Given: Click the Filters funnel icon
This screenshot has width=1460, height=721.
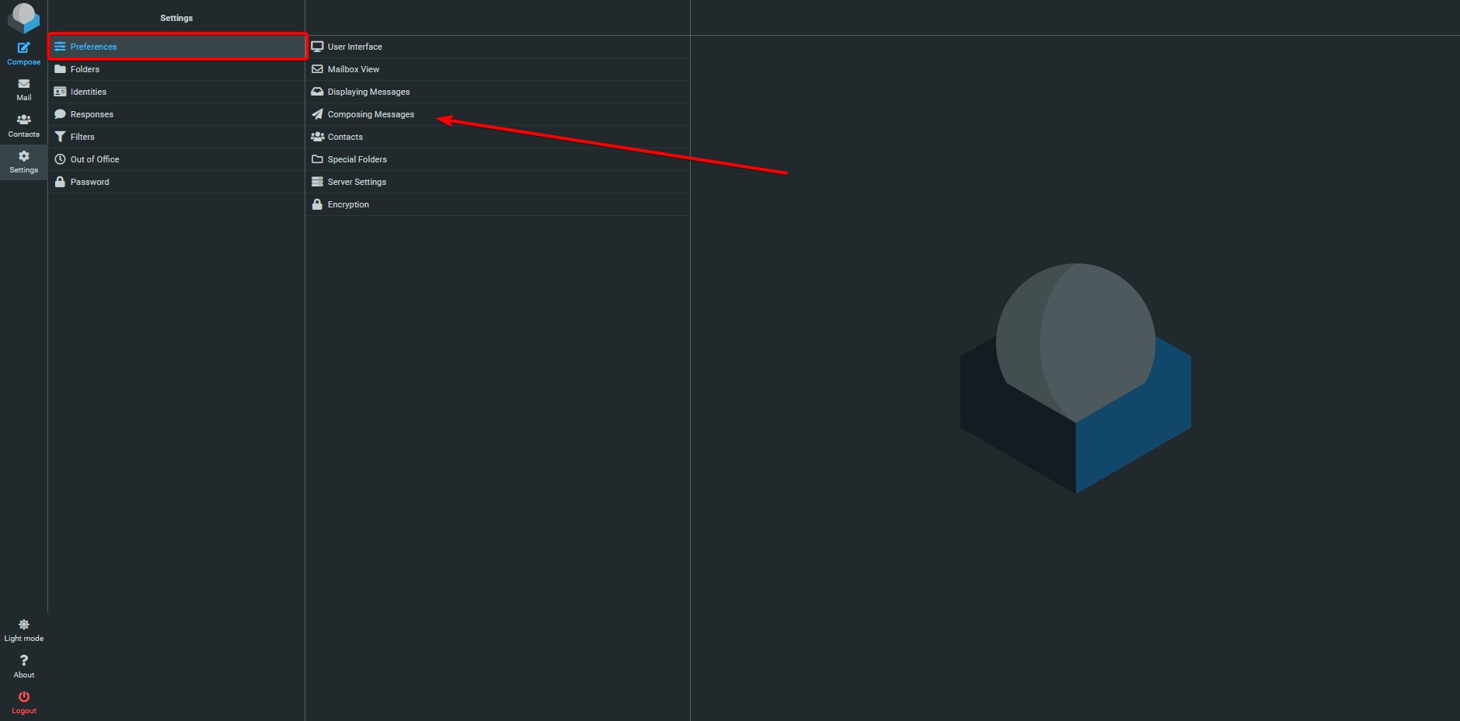Looking at the screenshot, I should click(x=60, y=137).
